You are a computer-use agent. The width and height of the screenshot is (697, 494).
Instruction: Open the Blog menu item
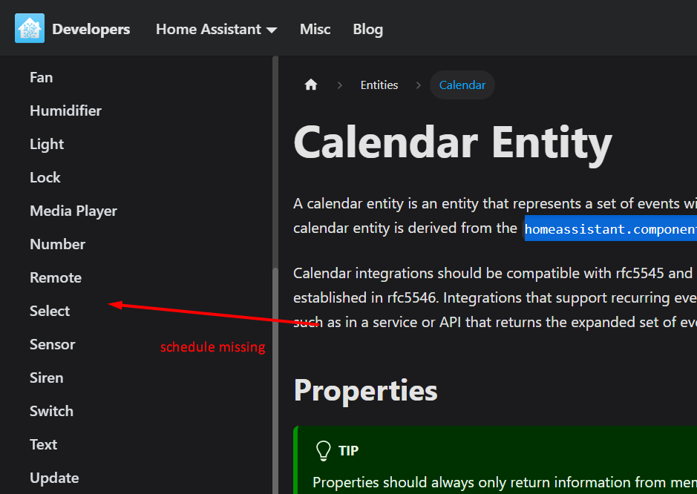click(x=367, y=29)
